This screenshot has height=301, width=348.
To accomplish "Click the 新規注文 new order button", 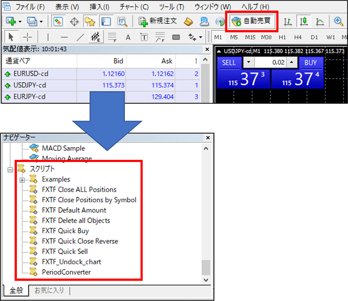I will 158,21.
